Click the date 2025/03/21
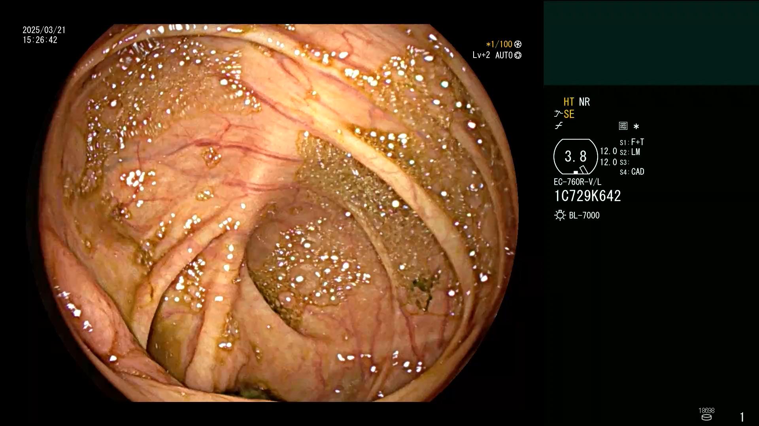759x426 pixels. pos(44,30)
